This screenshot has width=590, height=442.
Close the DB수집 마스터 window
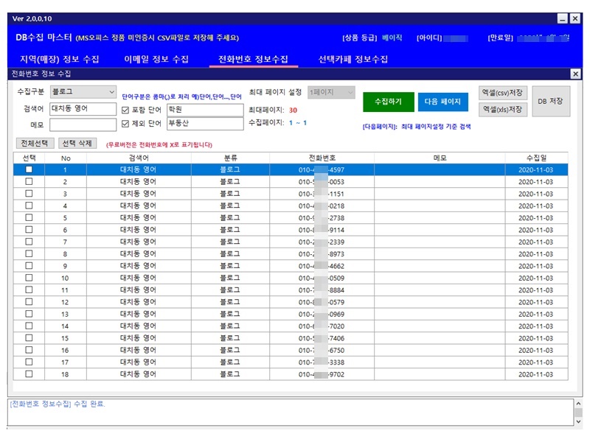pyautogui.click(x=575, y=18)
